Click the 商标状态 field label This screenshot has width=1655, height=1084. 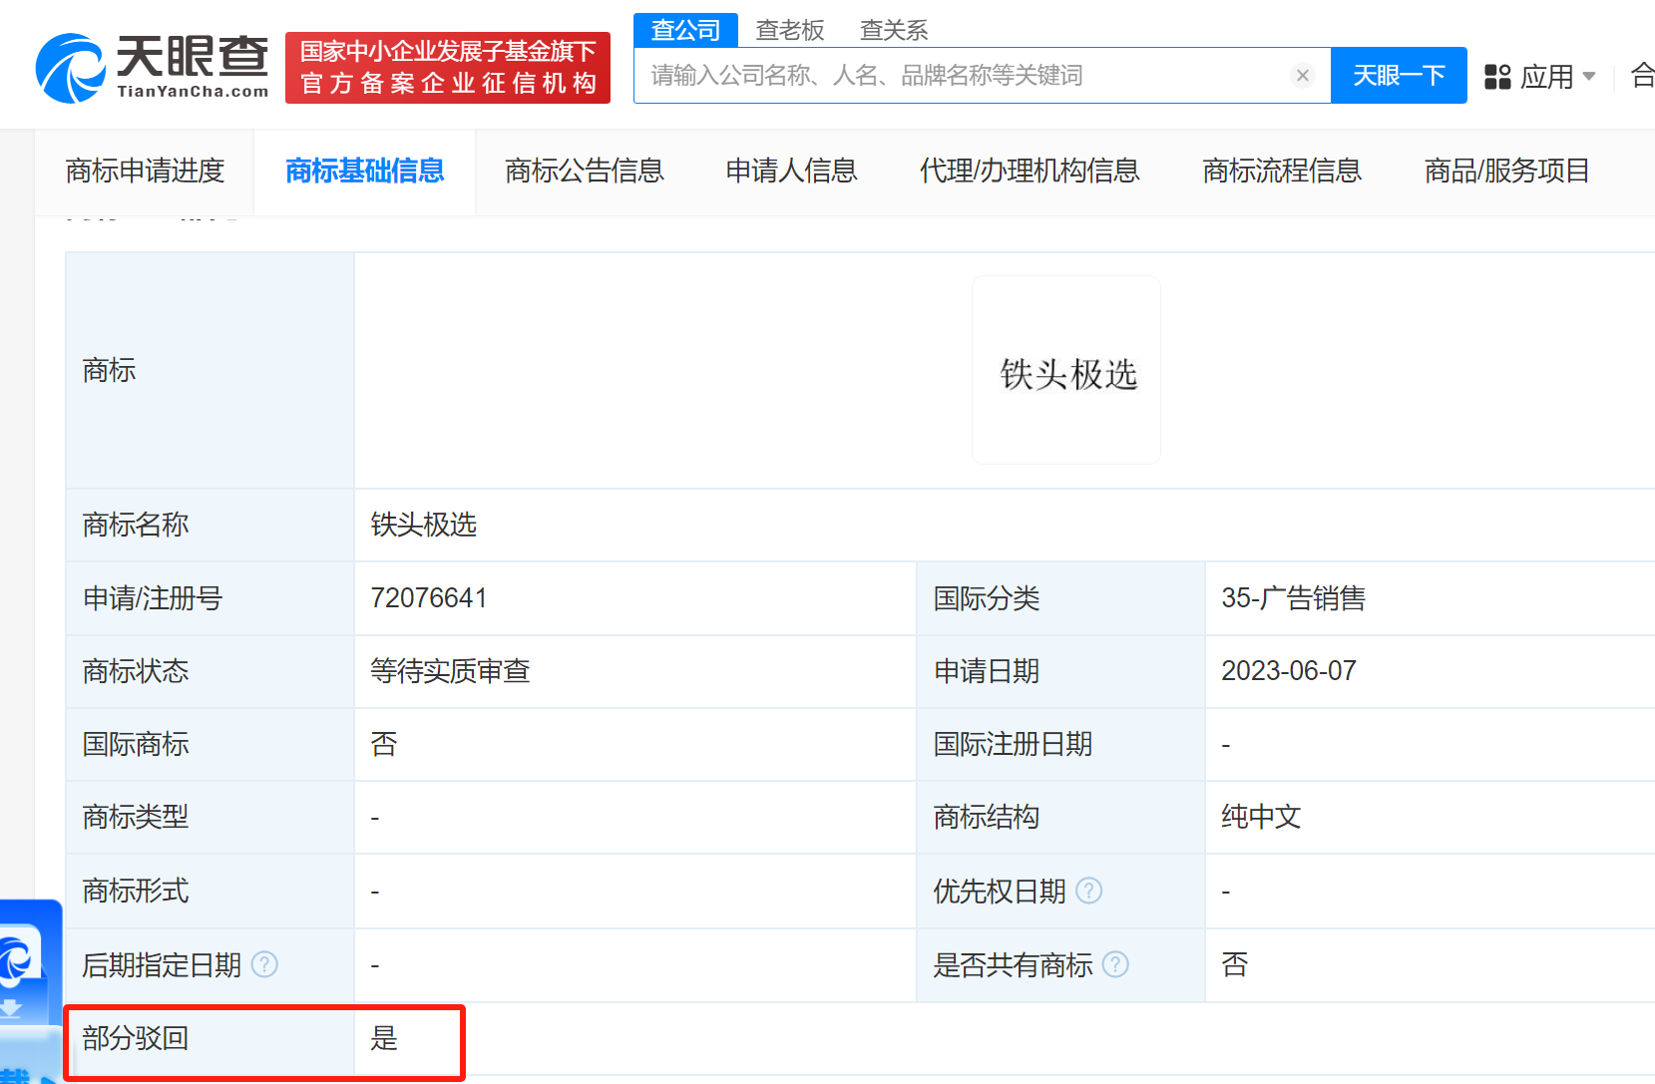coord(136,671)
